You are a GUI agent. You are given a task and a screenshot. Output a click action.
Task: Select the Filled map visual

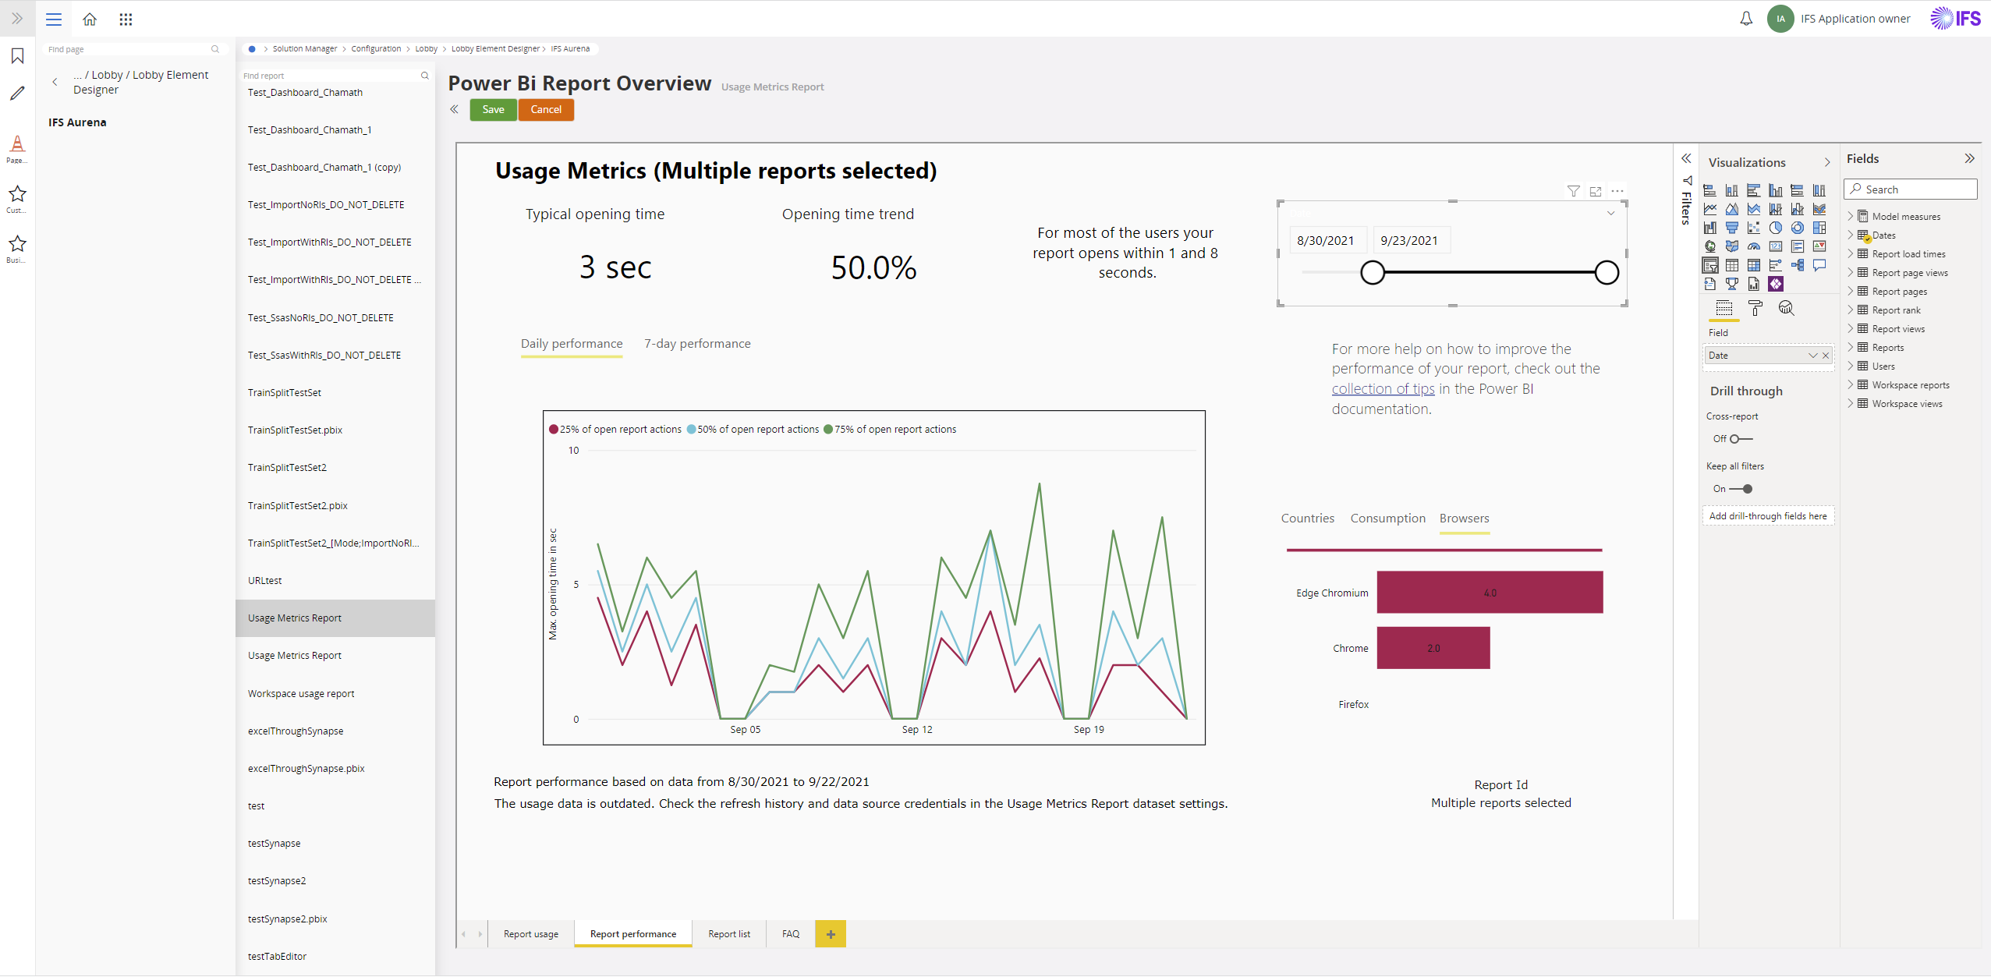click(1731, 246)
